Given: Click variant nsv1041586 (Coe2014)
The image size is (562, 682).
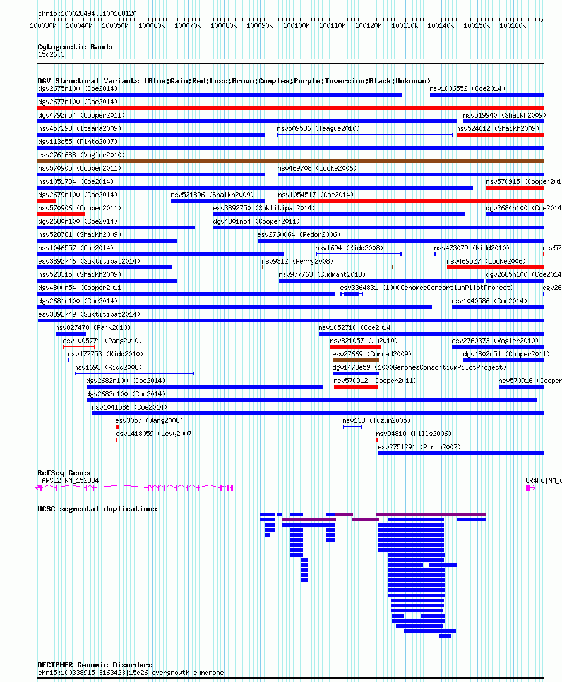Looking at the screenshot, I should coord(129,407).
